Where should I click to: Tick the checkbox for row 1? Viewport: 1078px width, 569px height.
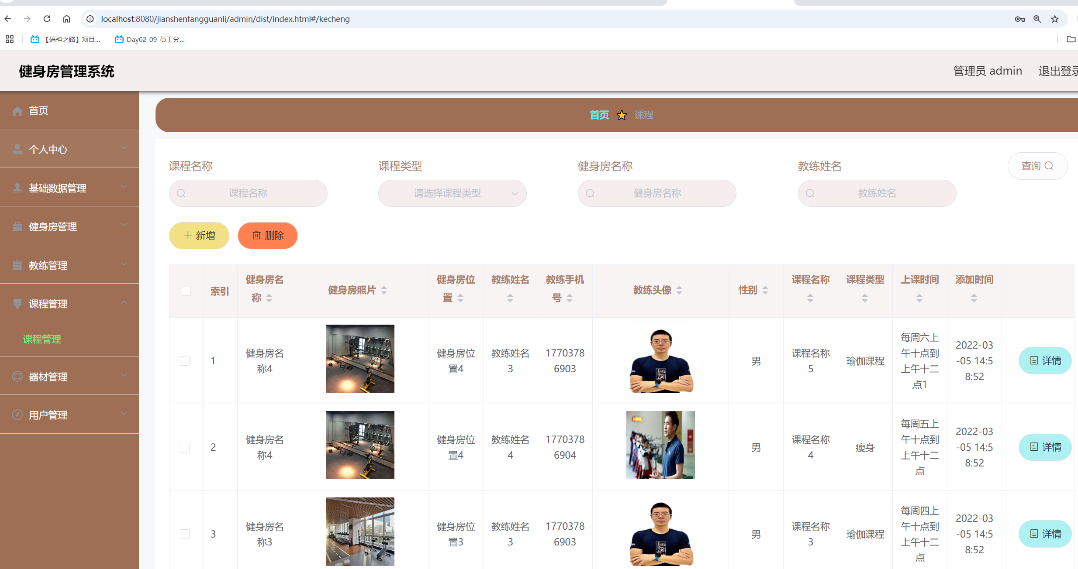tap(185, 361)
